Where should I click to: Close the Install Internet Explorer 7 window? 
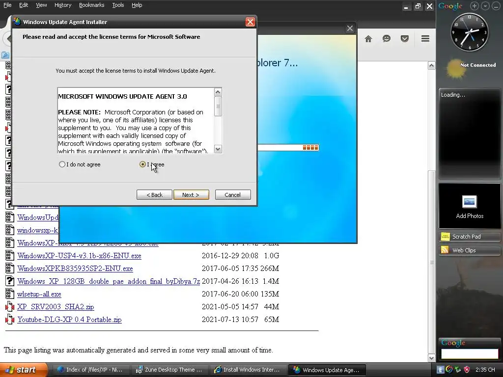coord(350,28)
